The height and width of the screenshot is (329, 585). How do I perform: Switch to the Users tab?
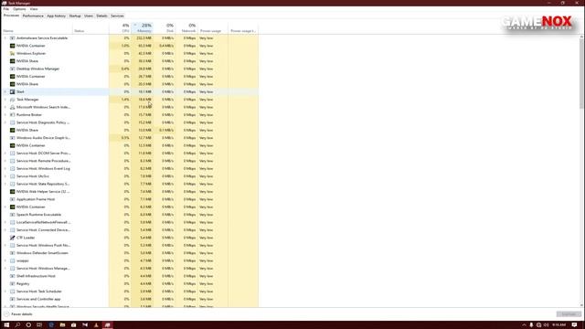click(89, 16)
